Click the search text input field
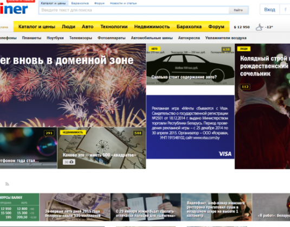 point(134,10)
